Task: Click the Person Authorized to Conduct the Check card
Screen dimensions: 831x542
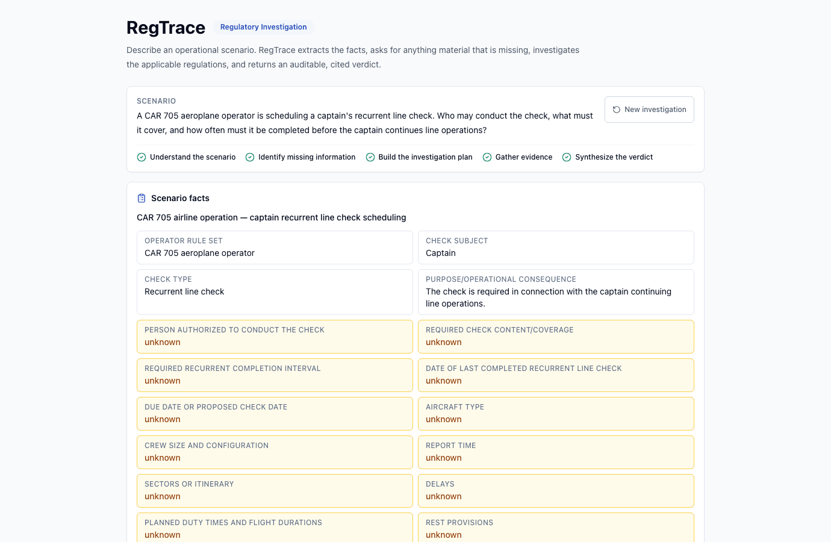Action: point(275,337)
